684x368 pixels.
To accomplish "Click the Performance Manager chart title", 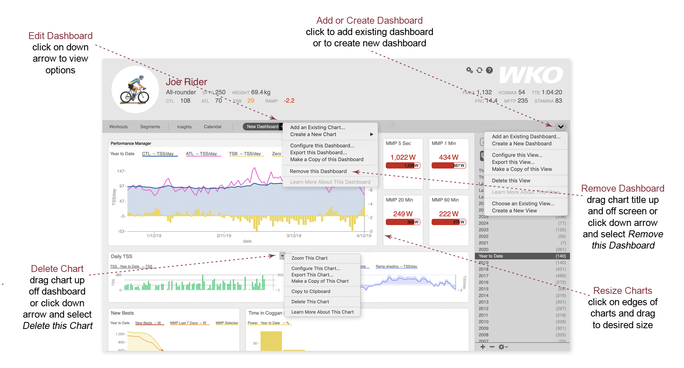I will click(x=131, y=143).
